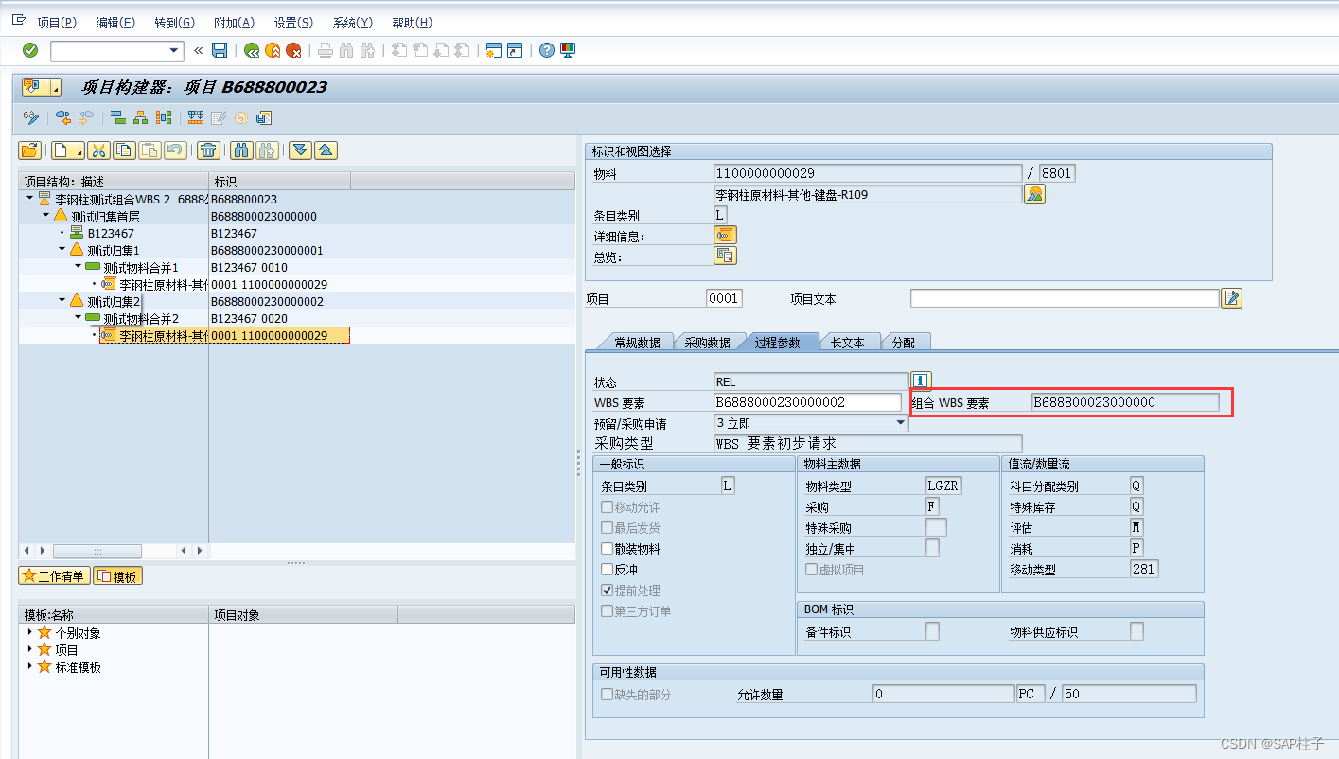
Task: Expand the 项目 template node
Action: pos(29,649)
